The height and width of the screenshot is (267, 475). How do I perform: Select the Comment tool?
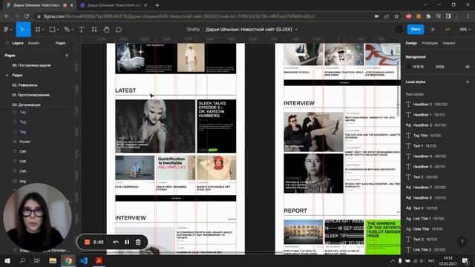pyautogui.click(x=119, y=30)
